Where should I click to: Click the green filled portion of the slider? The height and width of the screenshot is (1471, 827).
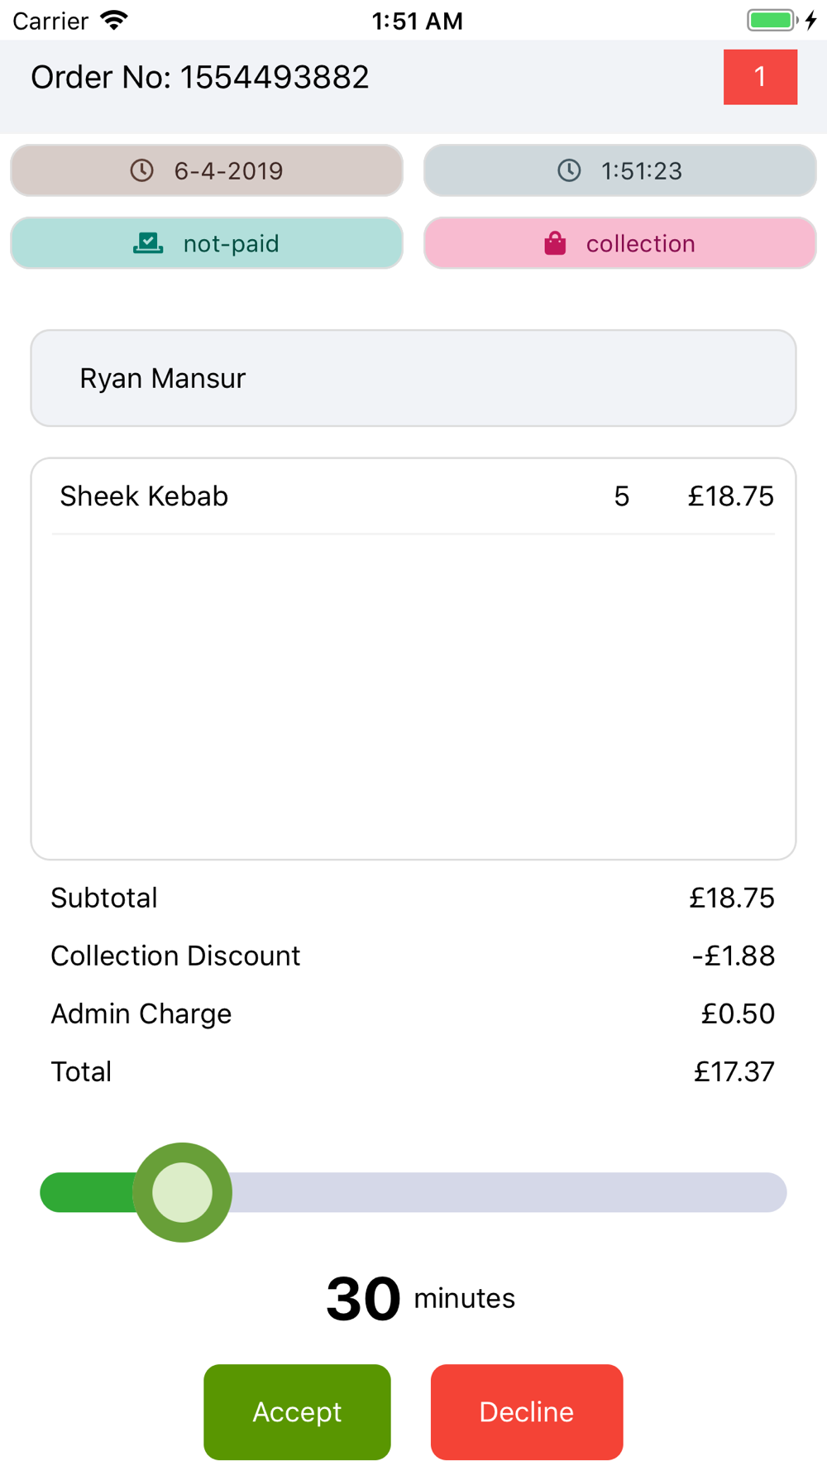click(x=83, y=1192)
